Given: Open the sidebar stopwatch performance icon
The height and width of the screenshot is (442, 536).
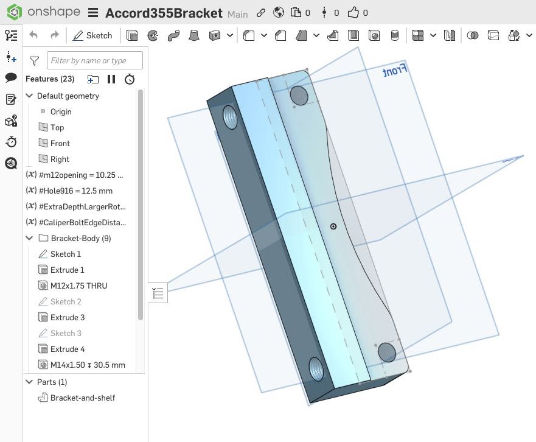Looking at the screenshot, I should tap(12, 142).
